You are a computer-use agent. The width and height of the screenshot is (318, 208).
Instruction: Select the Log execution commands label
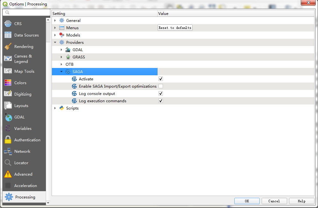102,101
